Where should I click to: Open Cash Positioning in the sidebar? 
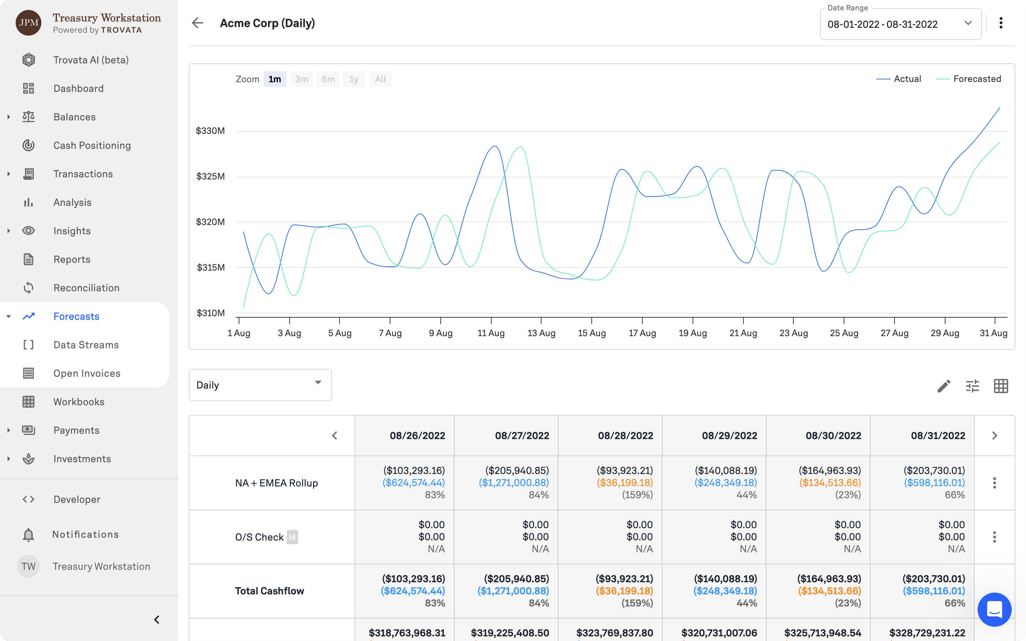click(x=92, y=145)
